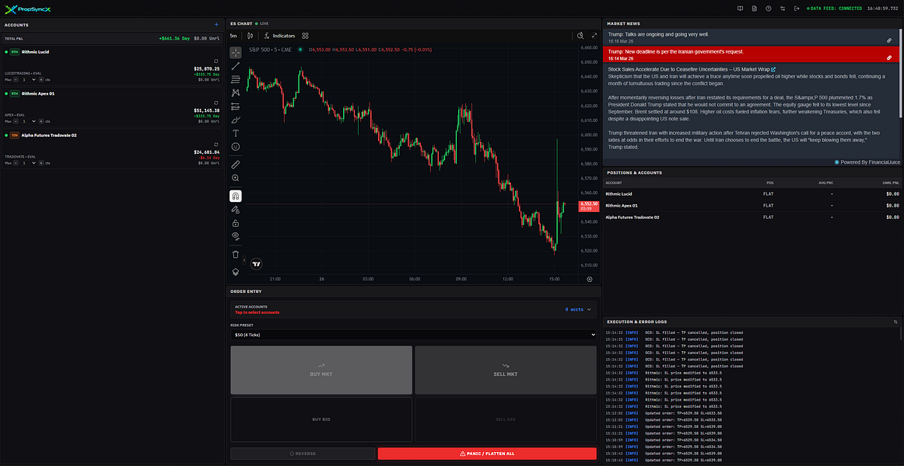This screenshot has width=904, height=466.
Task: Open max contracts dropdown for Rithmic Apex 01
Action: (x=28, y=121)
